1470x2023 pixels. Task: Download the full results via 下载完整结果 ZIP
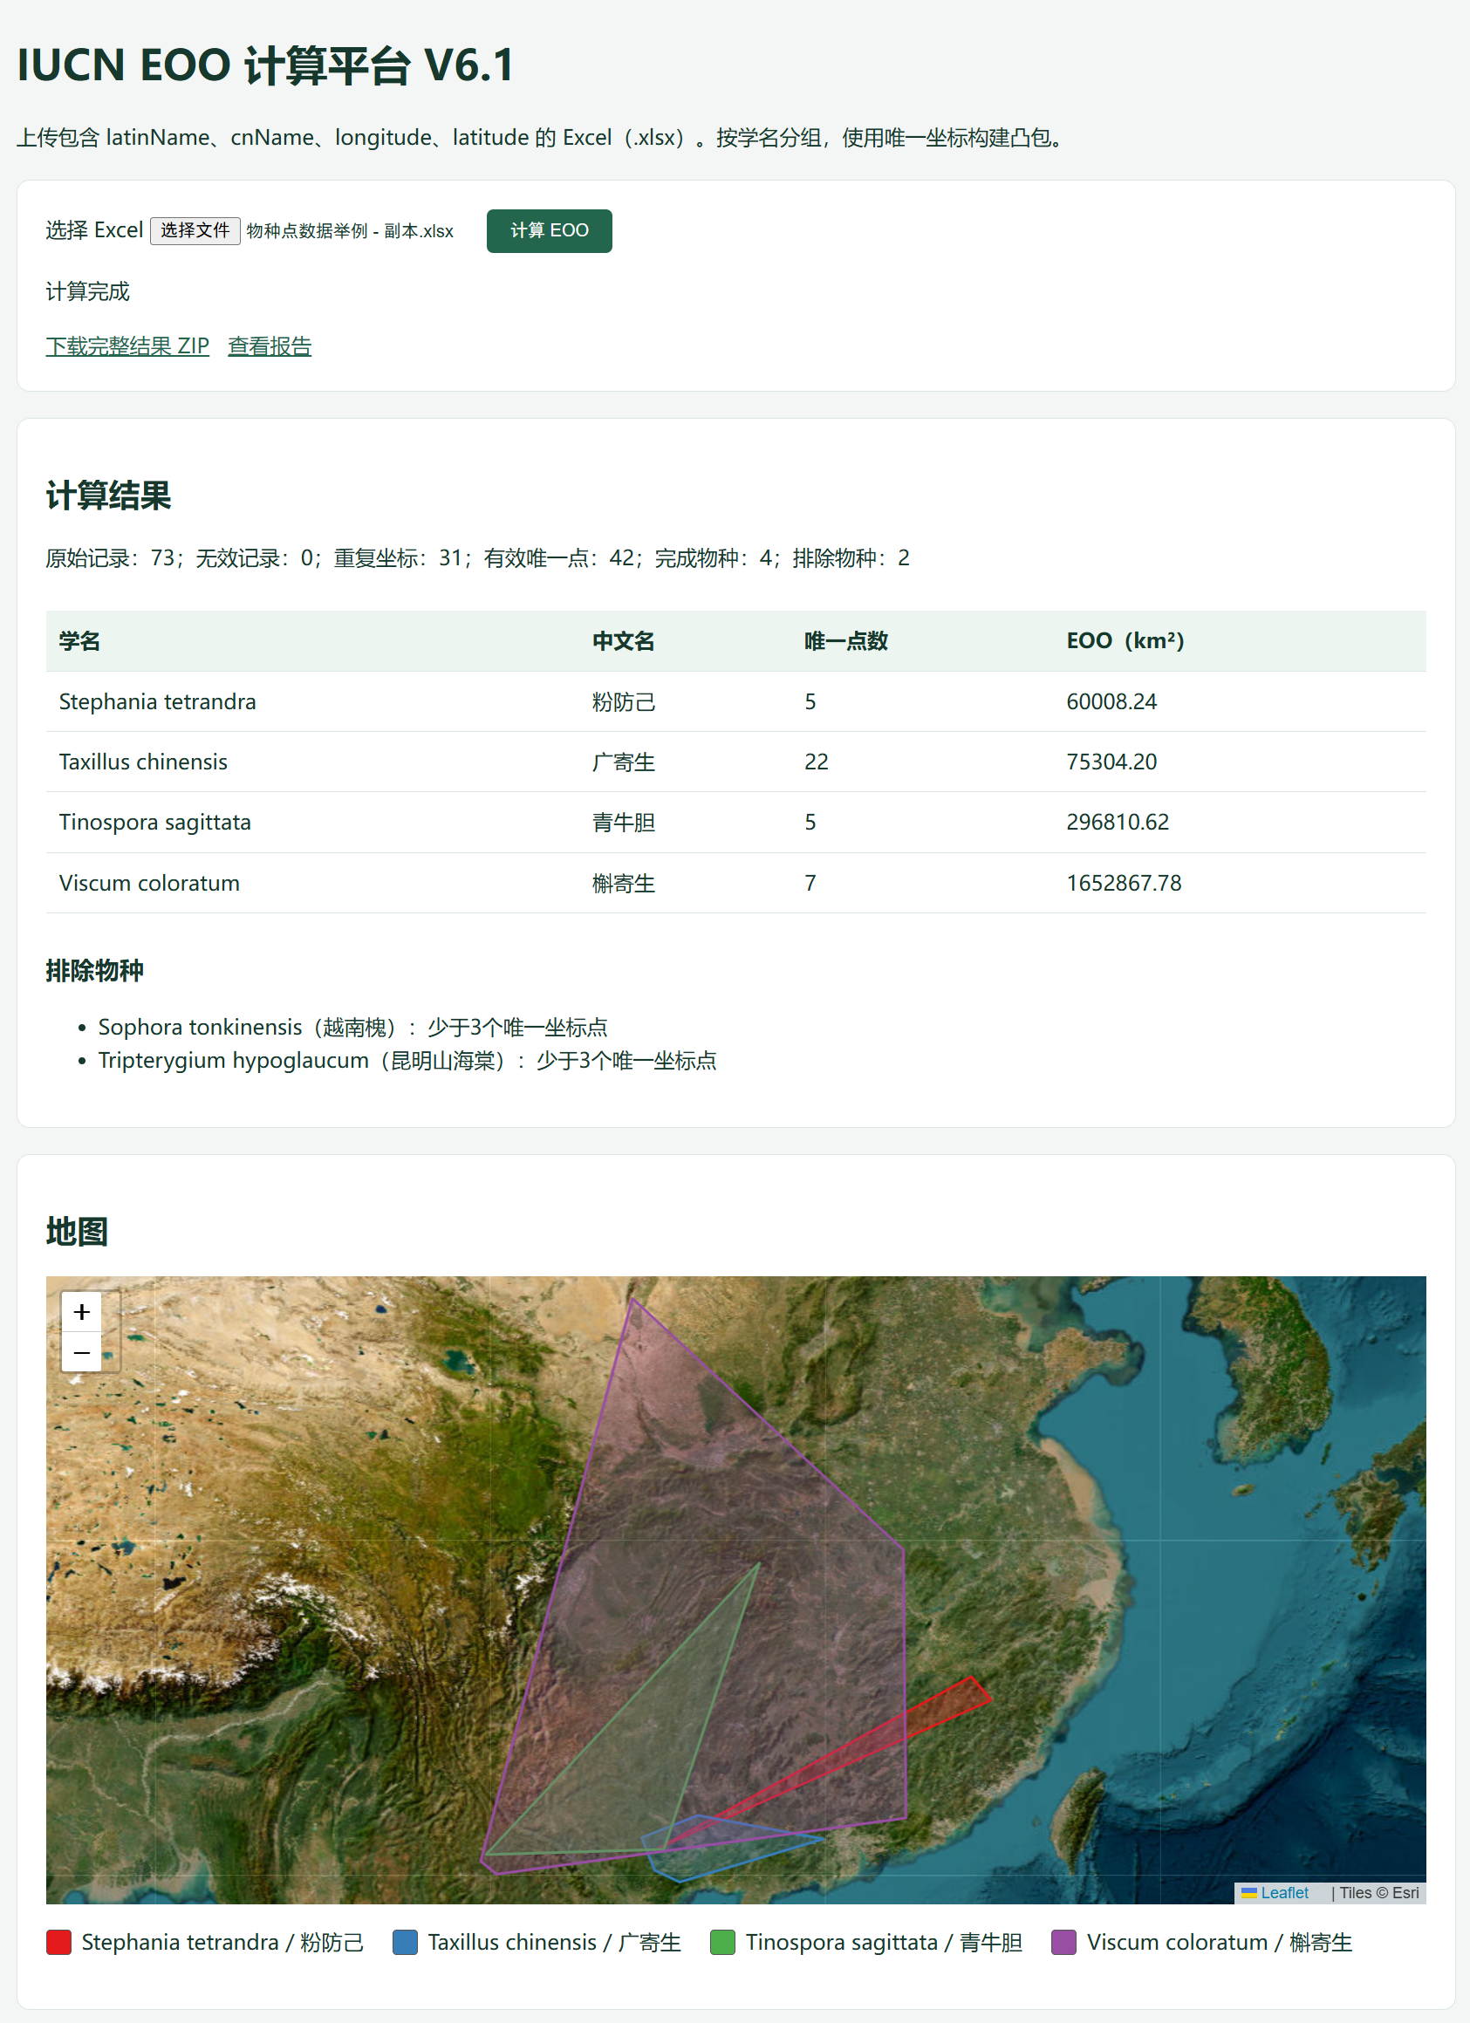[127, 346]
